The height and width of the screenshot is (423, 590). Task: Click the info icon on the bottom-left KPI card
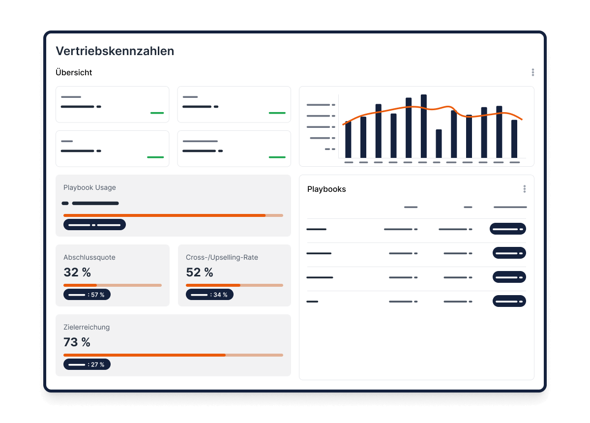click(99, 150)
